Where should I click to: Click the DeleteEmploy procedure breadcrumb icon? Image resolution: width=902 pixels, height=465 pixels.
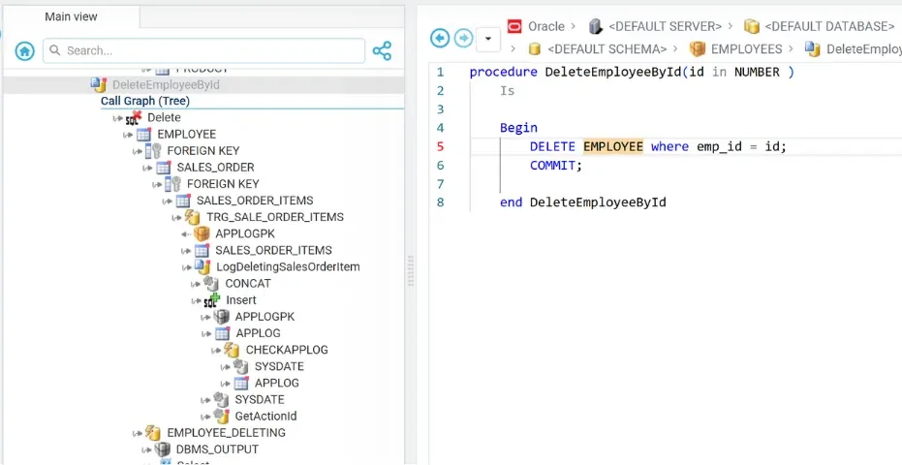point(813,48)
